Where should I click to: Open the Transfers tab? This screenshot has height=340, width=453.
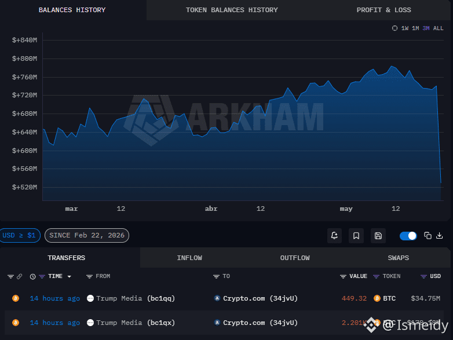click(x=67, y=258)
